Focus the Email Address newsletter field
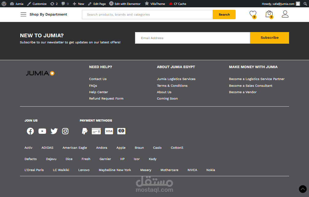This screenshot has height=197, width=309. 192,38
